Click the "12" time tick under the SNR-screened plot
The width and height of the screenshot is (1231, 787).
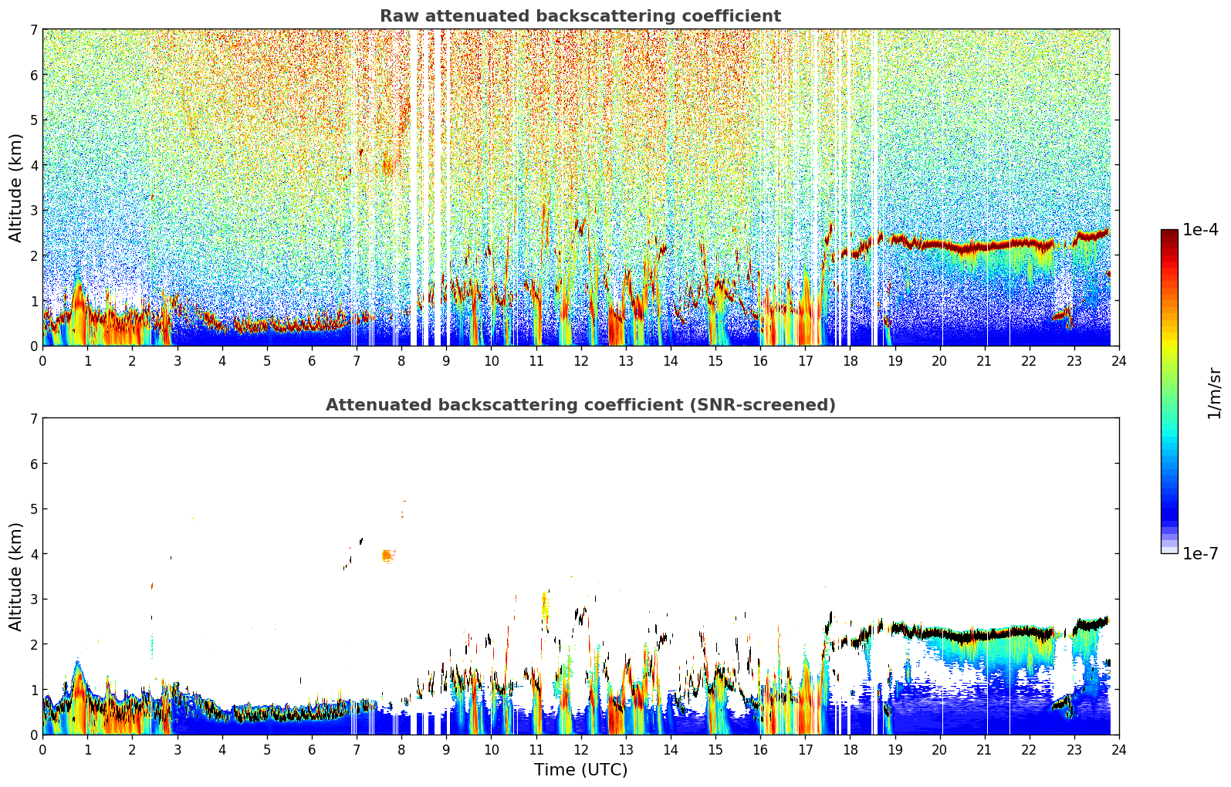click(580, 749)
